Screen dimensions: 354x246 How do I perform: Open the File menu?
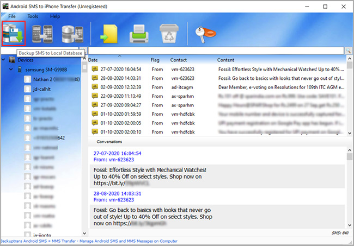[x=12, y=16]
